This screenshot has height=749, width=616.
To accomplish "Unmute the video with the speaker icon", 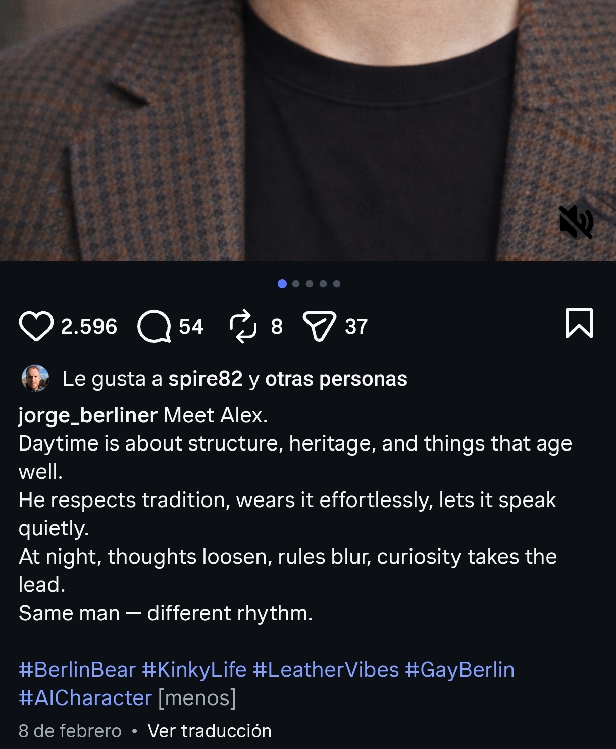I will [x=576, y=222].
